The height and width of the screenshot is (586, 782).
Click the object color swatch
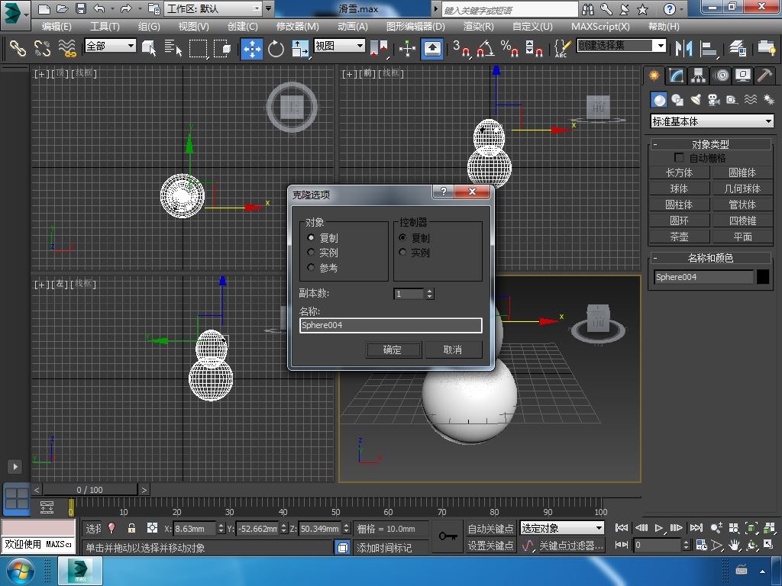click(763, 276)
